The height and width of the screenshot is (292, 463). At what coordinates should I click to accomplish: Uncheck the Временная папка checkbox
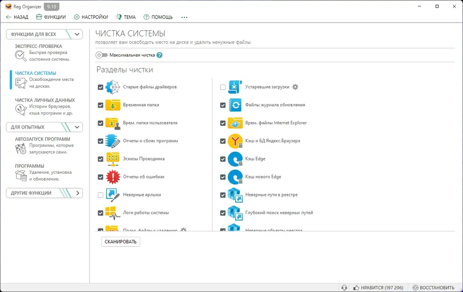(100, 105)
